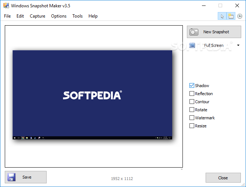
Task: Open the Tools menu
Action: click(77, 16)
